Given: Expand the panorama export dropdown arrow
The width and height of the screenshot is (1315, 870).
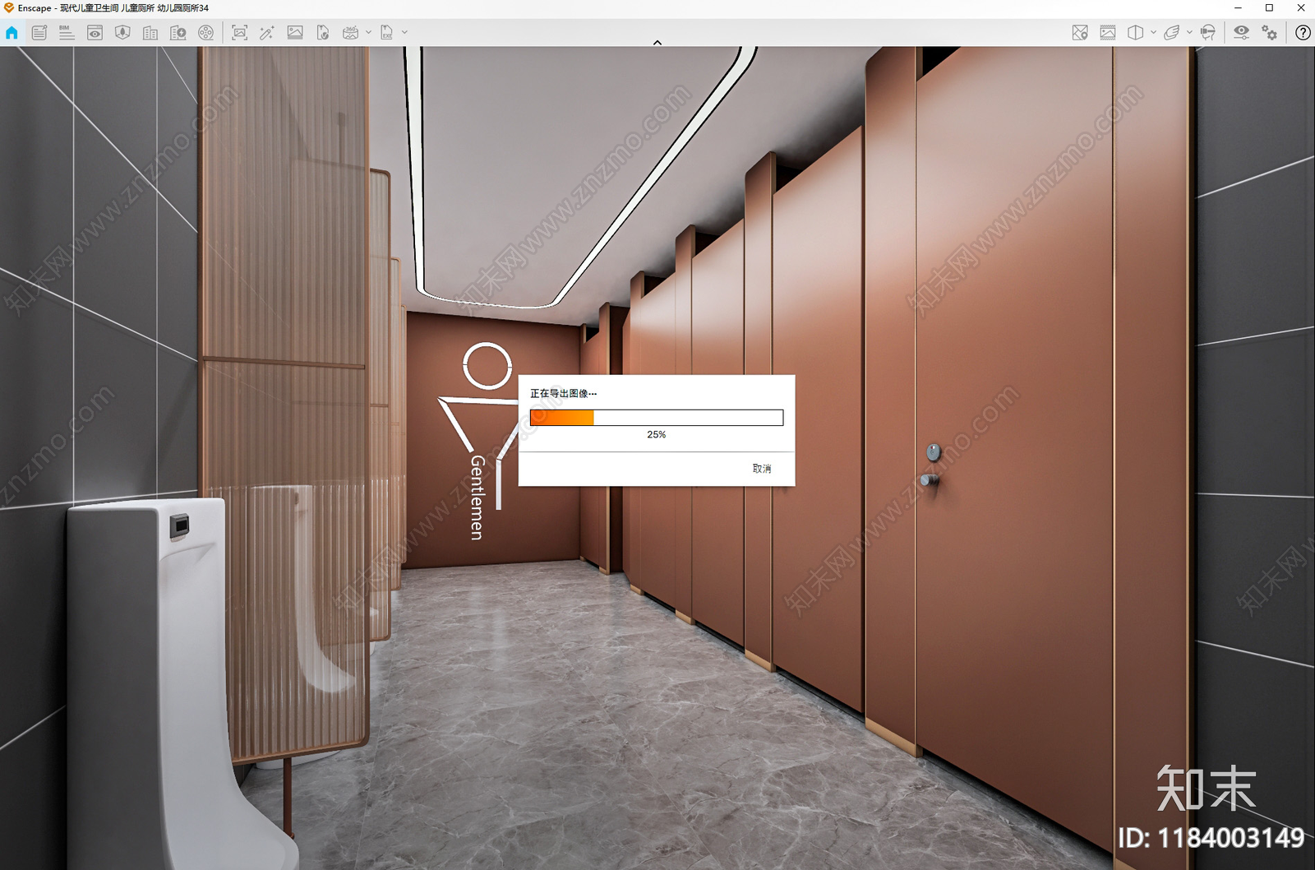Looking at the screenshot, I should [x=368, y=33].
